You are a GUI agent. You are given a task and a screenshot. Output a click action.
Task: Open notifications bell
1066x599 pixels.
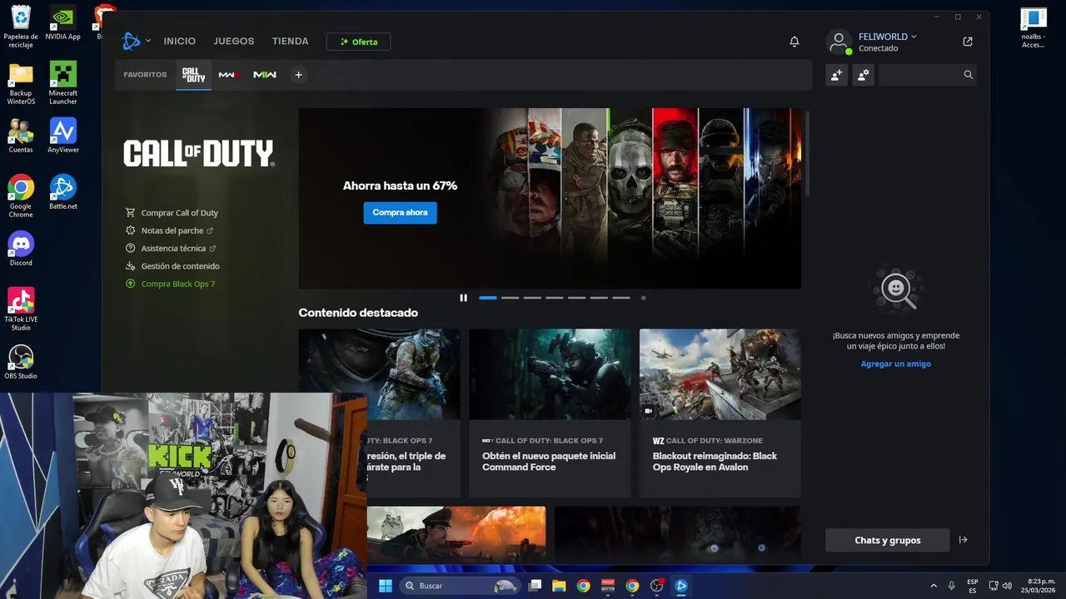click(795, 42)
